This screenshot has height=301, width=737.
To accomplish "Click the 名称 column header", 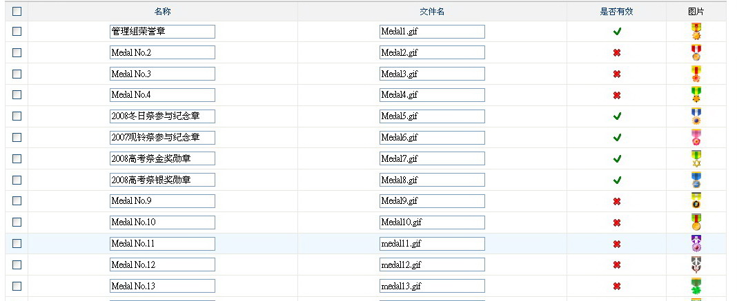I will [162, 12].
